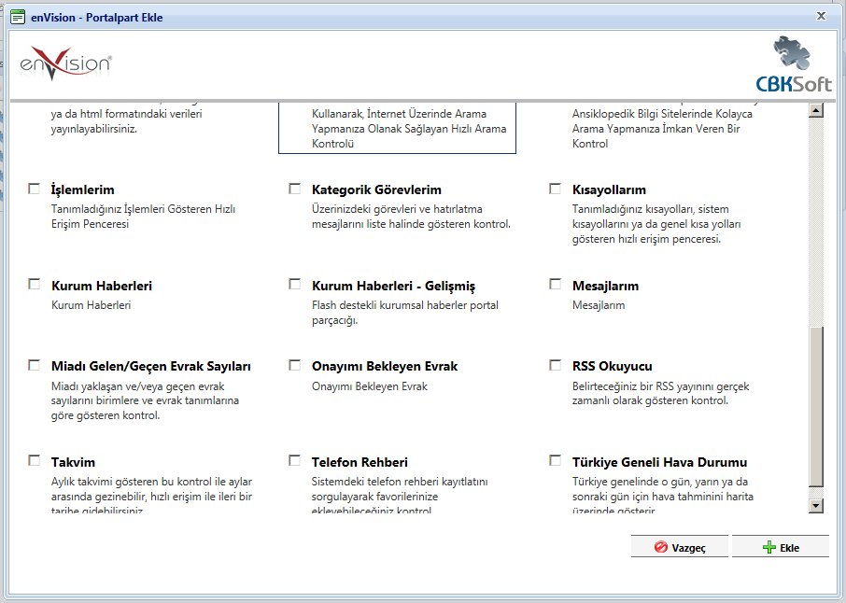Image resolution: width=846 pixels, height=603 pixels.
Task: Check the Takvim checkbox
Action: click(34, 460)
